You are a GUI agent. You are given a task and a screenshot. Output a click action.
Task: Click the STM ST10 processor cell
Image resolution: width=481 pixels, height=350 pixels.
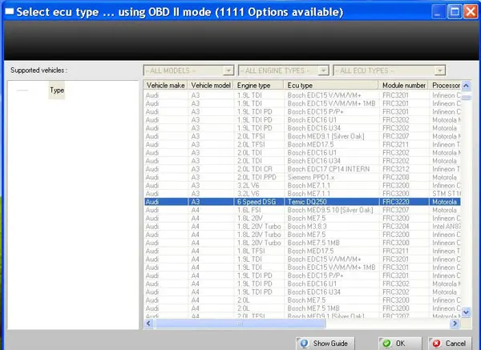pos(447,193)
